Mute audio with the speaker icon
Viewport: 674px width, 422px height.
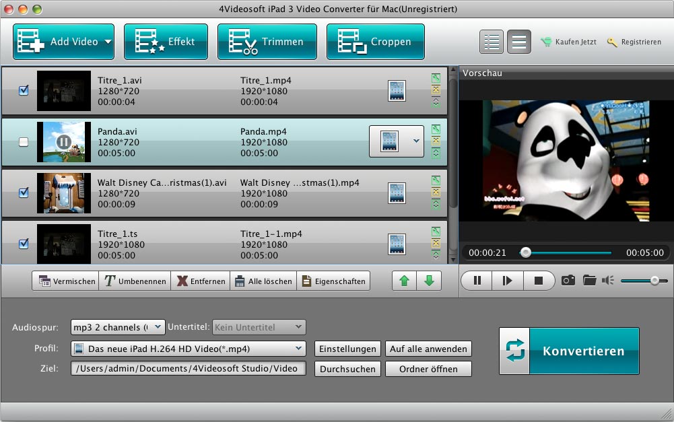click(608, 280)
